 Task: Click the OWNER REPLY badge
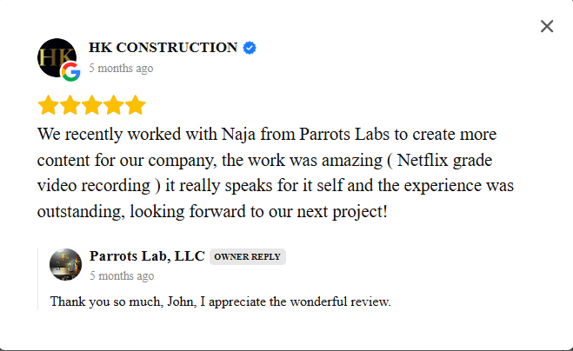click(x=248, y=256)
